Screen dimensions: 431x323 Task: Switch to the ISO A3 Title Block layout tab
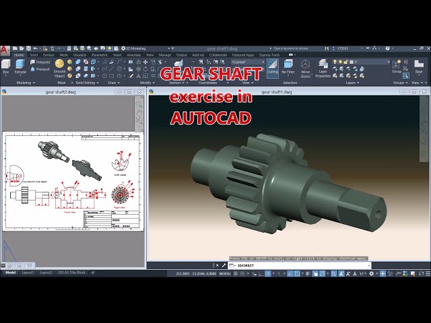[x=72, y=273]
